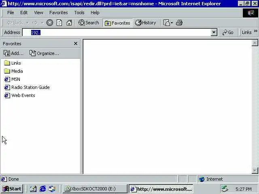This screenshot has height=194, width=259.
Task: Open the Search pane
Action: [x=89, y=23]
